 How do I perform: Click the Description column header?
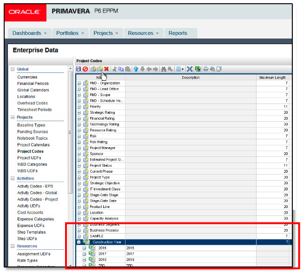[191, 78]
